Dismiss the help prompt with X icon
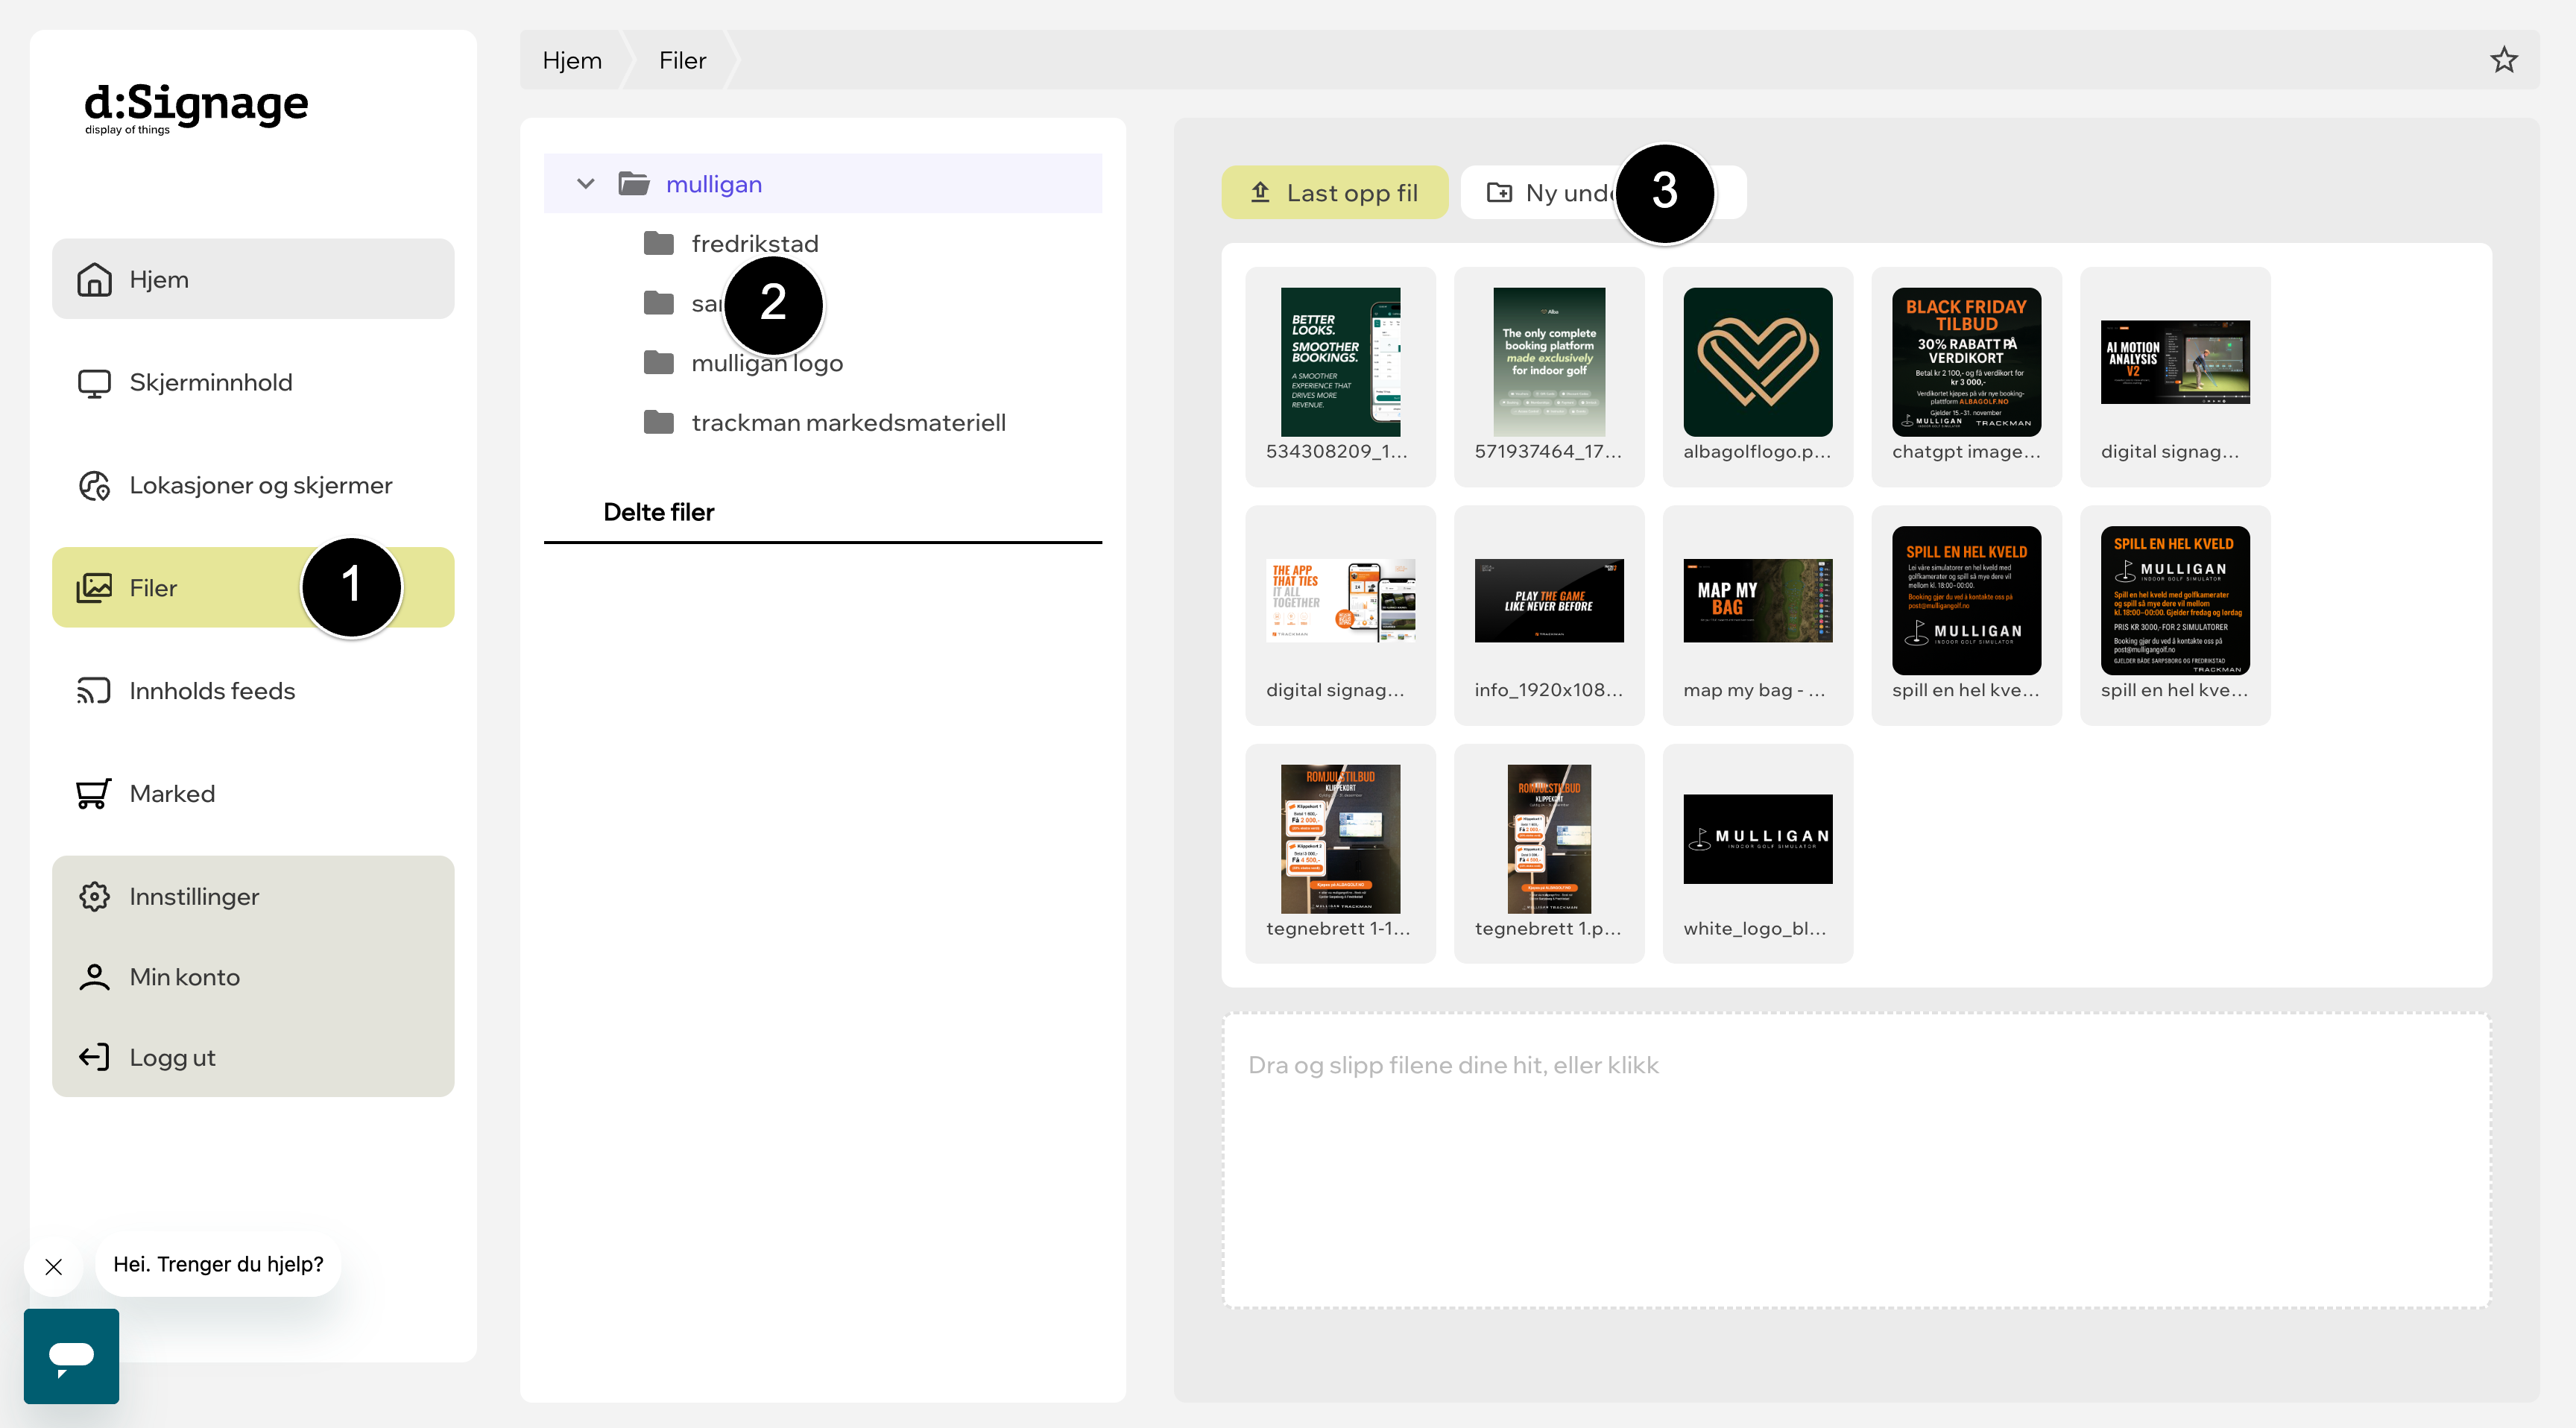Image resolution: width=2576 pixels, height=1428 pixels. click(x=54, y=1267)
